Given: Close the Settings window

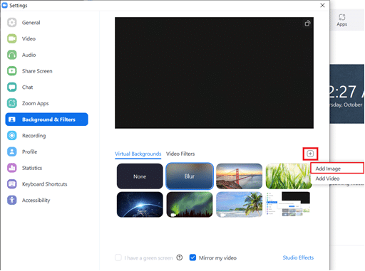Looking at the screenshot, I should click(322, 5).
